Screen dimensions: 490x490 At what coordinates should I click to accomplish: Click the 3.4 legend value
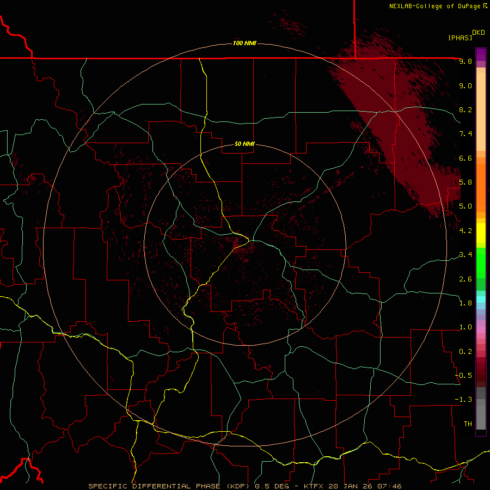point(465,255)
